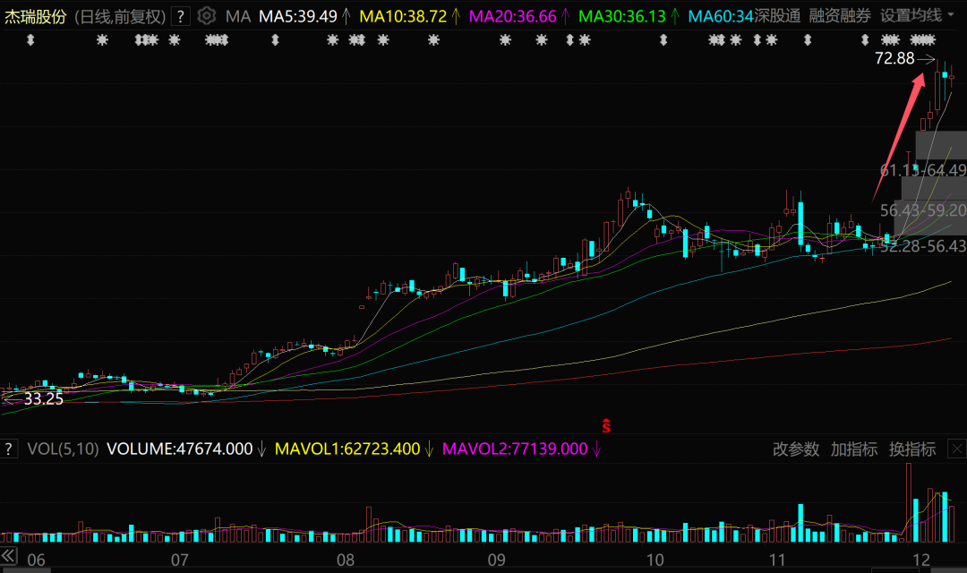Click month 08 on the time axis

[346, 560]
